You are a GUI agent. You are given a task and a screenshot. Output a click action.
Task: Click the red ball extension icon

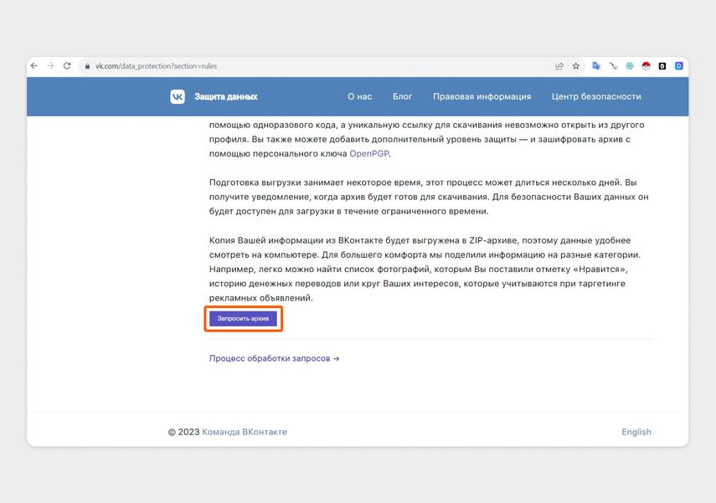[x=646, y=66]
